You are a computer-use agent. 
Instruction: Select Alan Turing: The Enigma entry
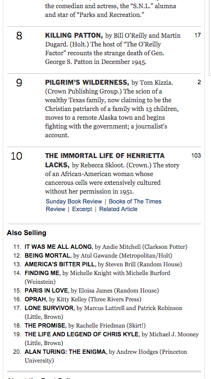tap(65, 352)
